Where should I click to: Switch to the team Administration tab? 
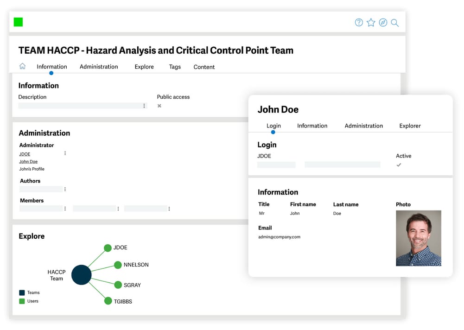pyautogui.click(x=99, y=67)
